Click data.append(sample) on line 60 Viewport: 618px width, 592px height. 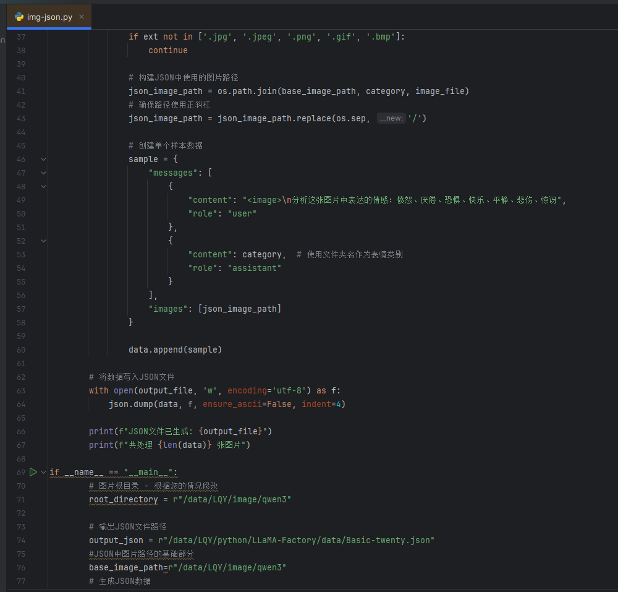pos(176,350)
